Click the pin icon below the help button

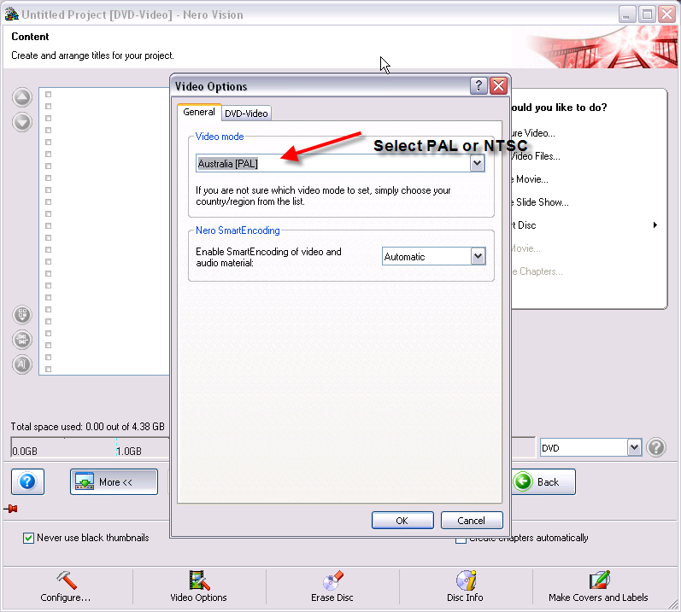11,509
